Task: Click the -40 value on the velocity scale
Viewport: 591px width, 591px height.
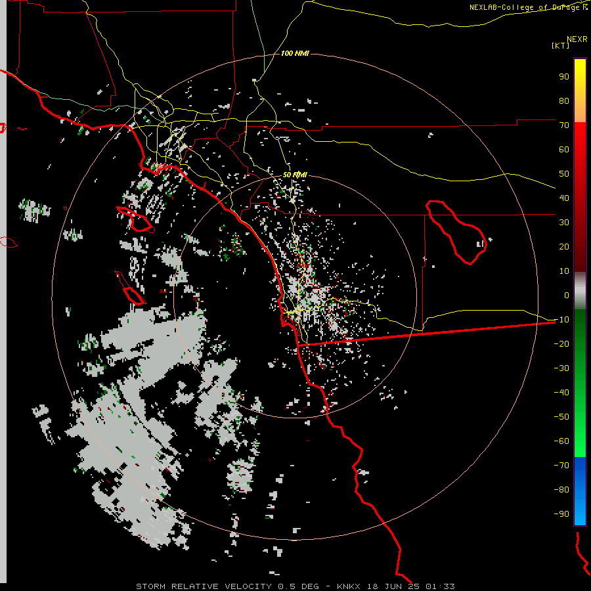Action: (x=561, y=393)
